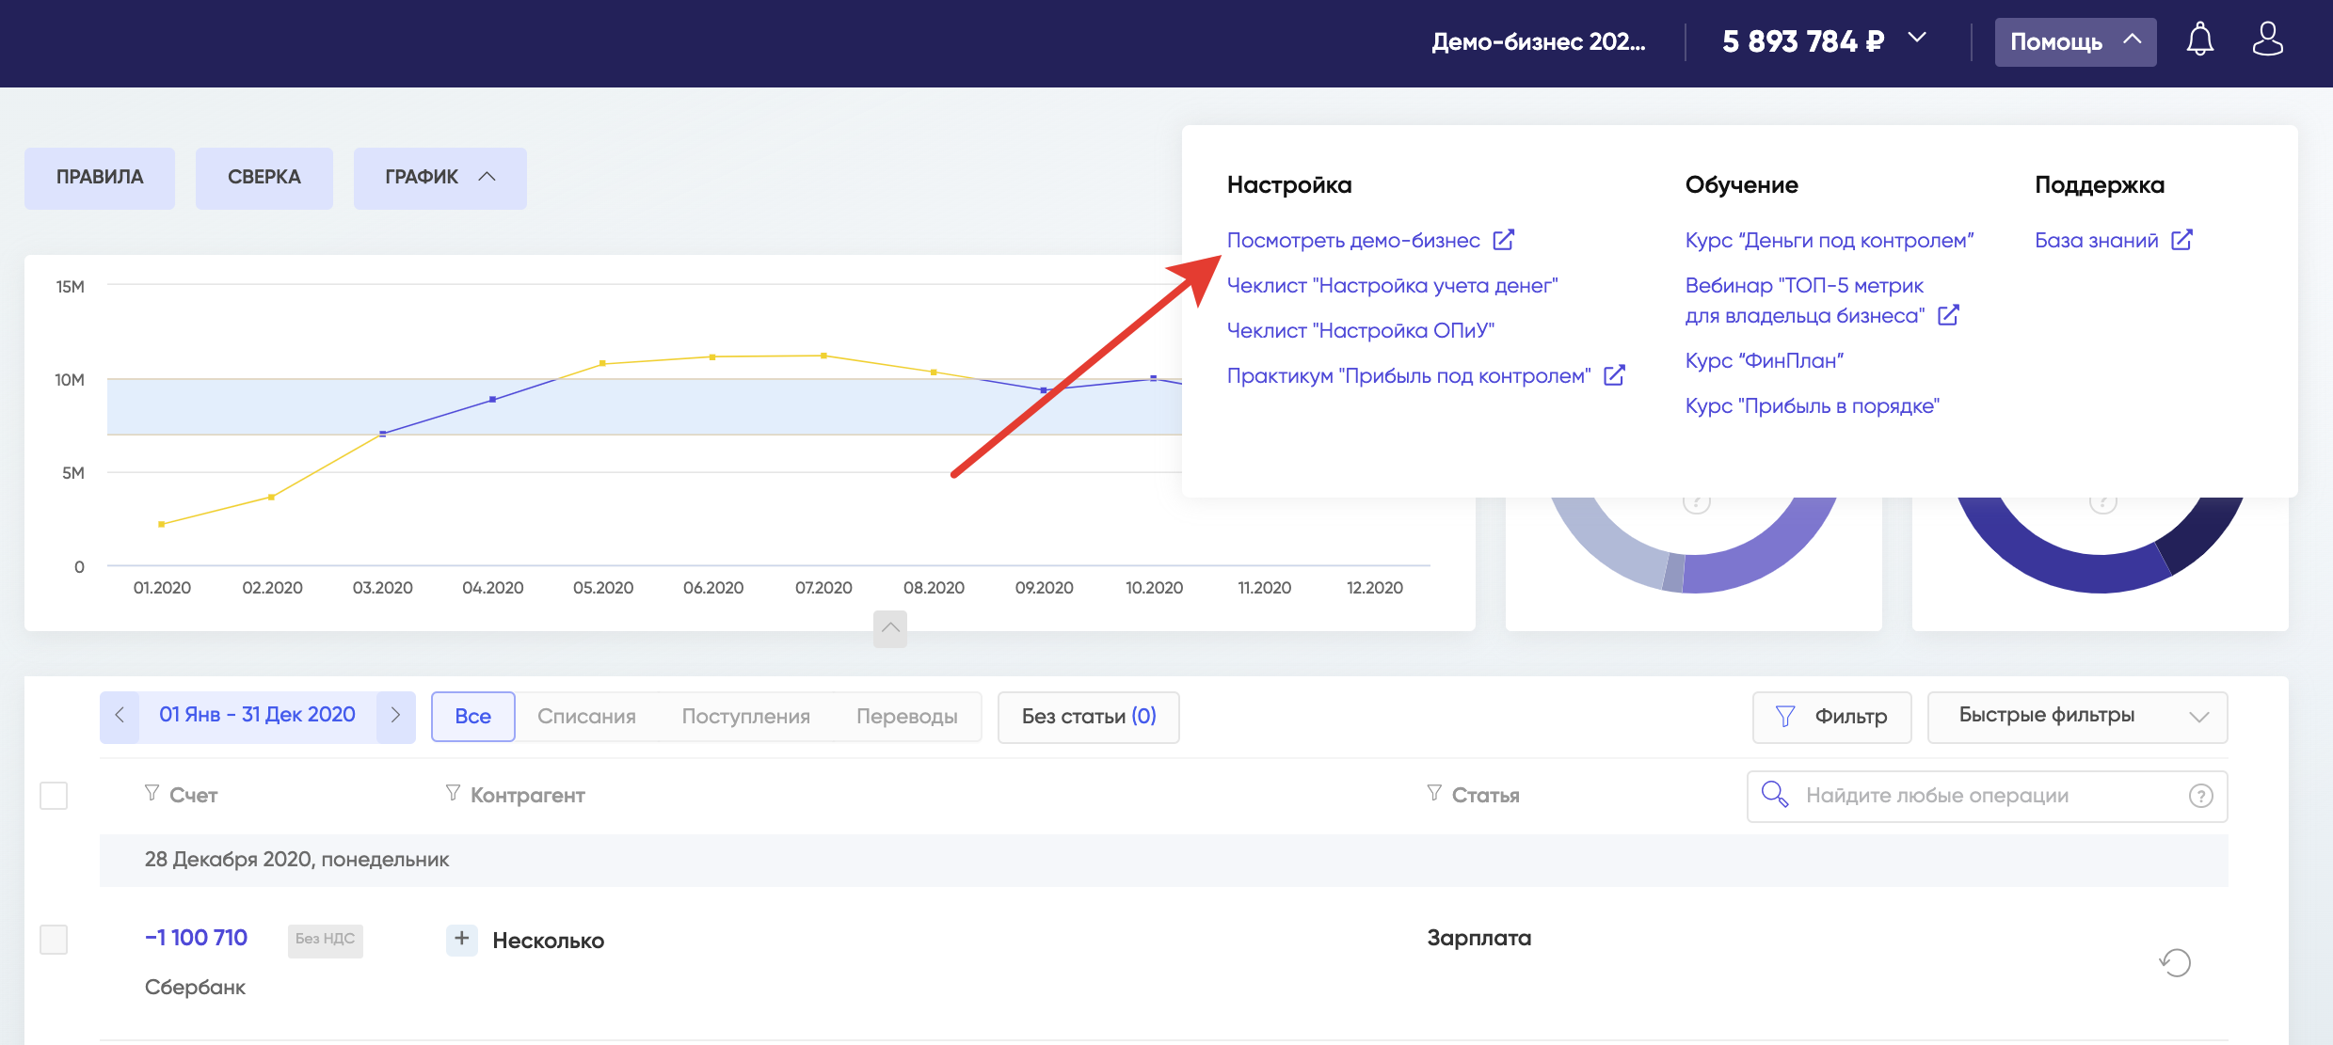Click the Сбербанк account name
Viewport: 2333px width, 1045px height.
[195, 987]
